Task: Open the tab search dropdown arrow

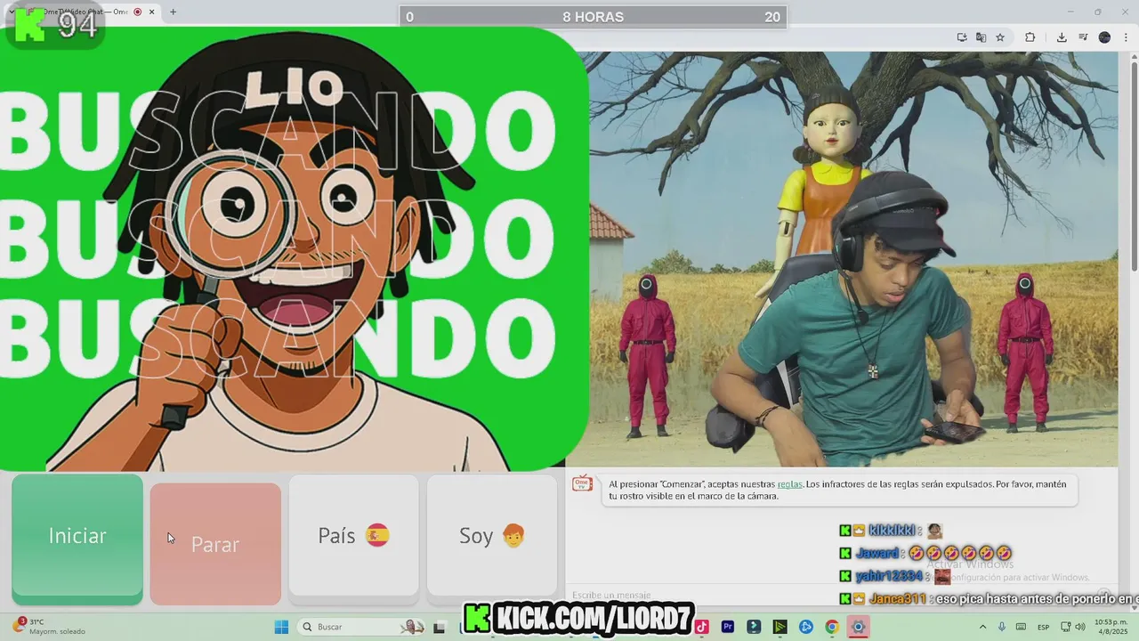Action: [x=11, y=12]
